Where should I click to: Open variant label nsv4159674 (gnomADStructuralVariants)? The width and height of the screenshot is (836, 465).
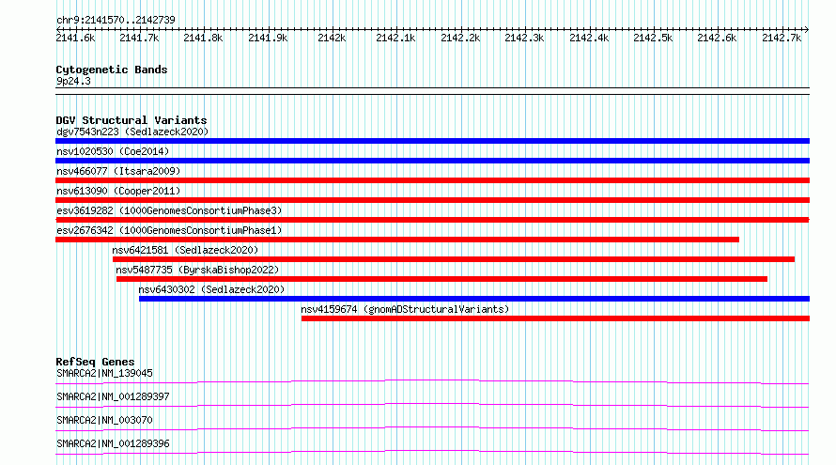coord(405,309)
